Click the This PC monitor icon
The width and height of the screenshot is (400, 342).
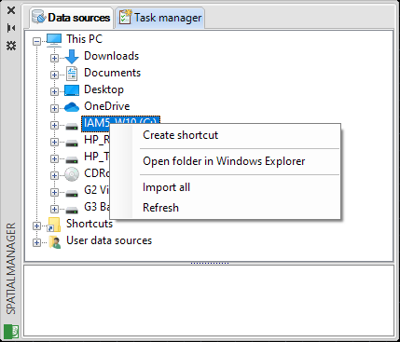tap(54, 40)
